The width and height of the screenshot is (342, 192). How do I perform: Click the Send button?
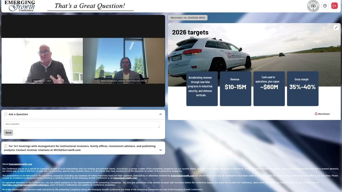[x=9, y=133]
